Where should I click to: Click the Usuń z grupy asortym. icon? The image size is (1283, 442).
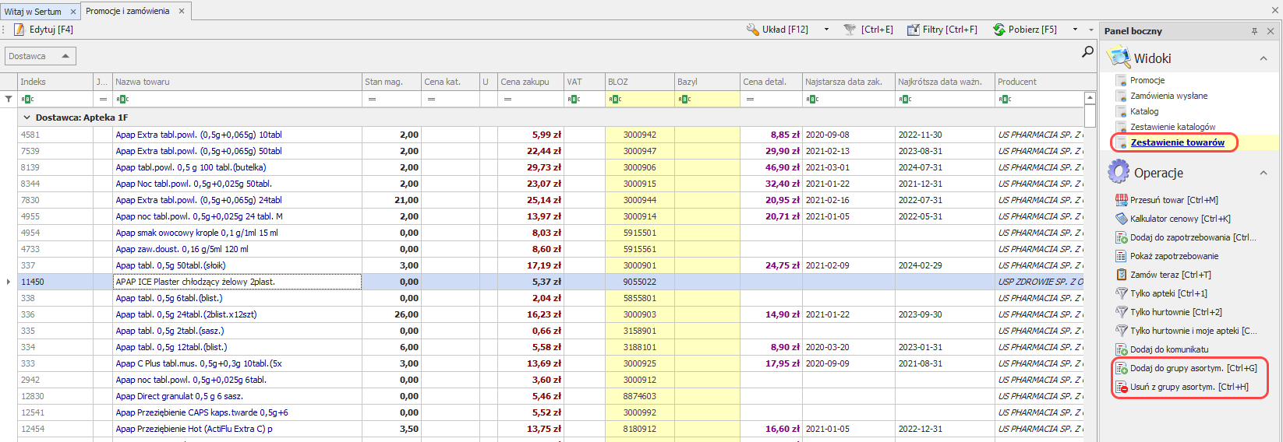pos(1121,387)
